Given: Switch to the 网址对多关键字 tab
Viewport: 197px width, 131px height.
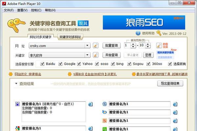Looking at the screenshot, I should [41, 37].
